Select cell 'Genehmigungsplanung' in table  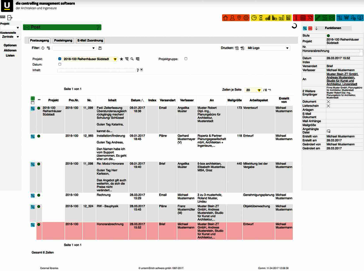258,199
